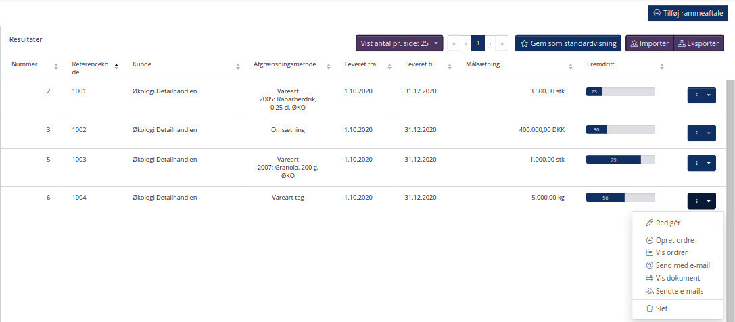
Task: Click the Eksportér button
Action: pos(698,43)
